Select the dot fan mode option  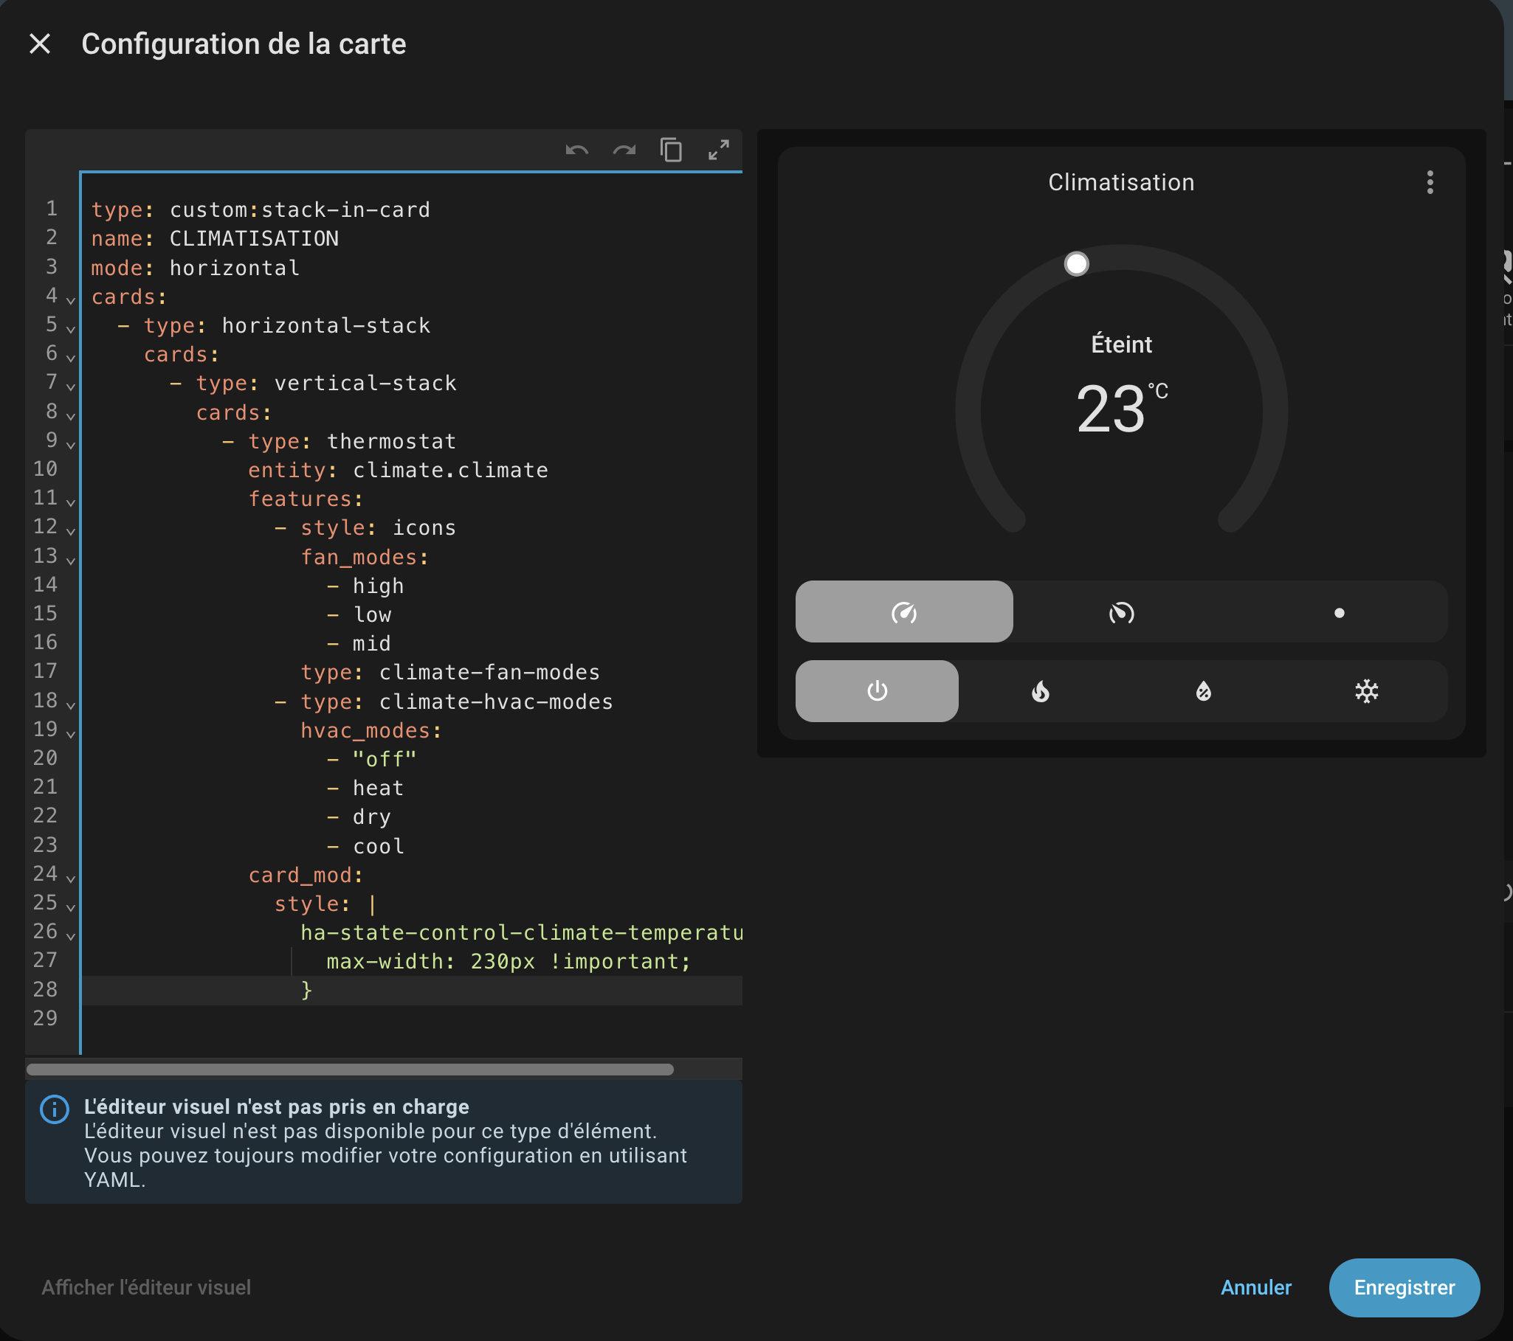pyautogui.click(x=1338, y=612)
